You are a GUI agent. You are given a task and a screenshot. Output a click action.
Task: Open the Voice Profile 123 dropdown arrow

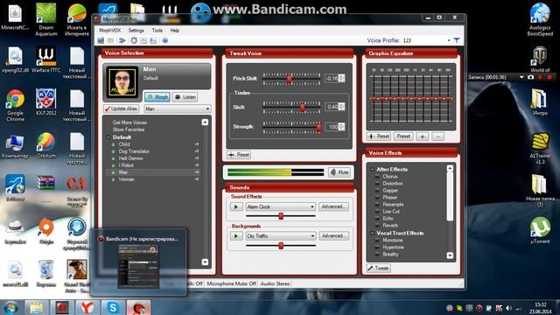449,40
